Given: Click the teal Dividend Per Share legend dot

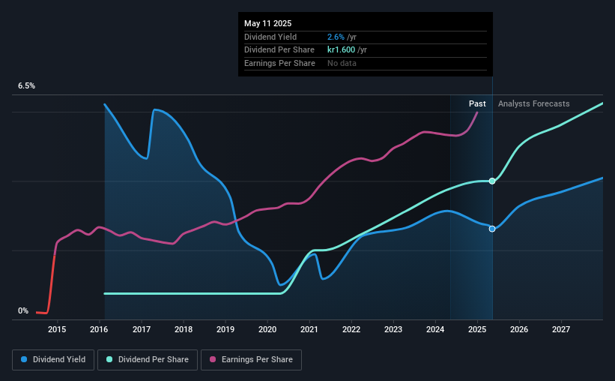Looking at the screenshot, I should [109, 359].
